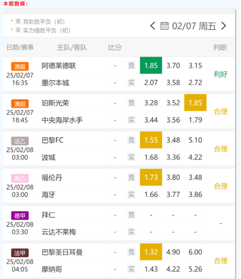Click the highlighted 1.55 odds for 巴黎FC

151,140
